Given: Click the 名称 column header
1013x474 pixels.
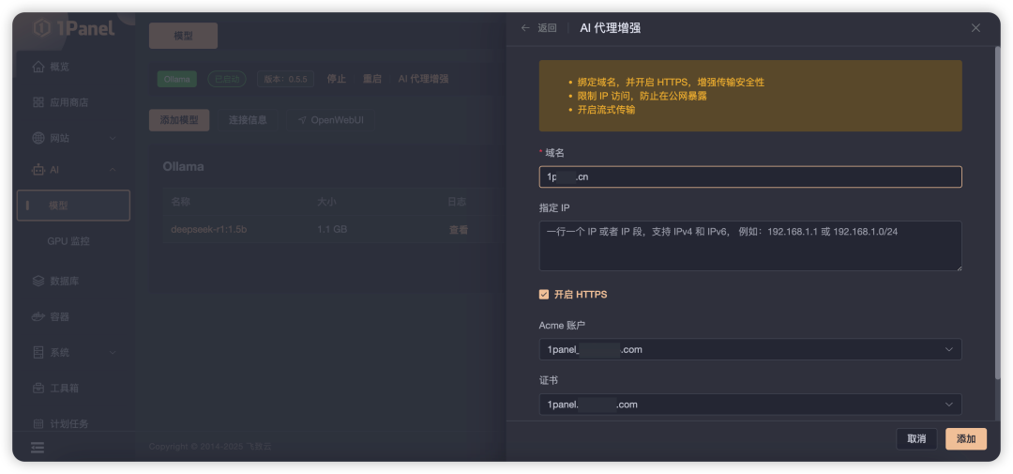Looking at the screenshot, I should click(x=180, y=202).
